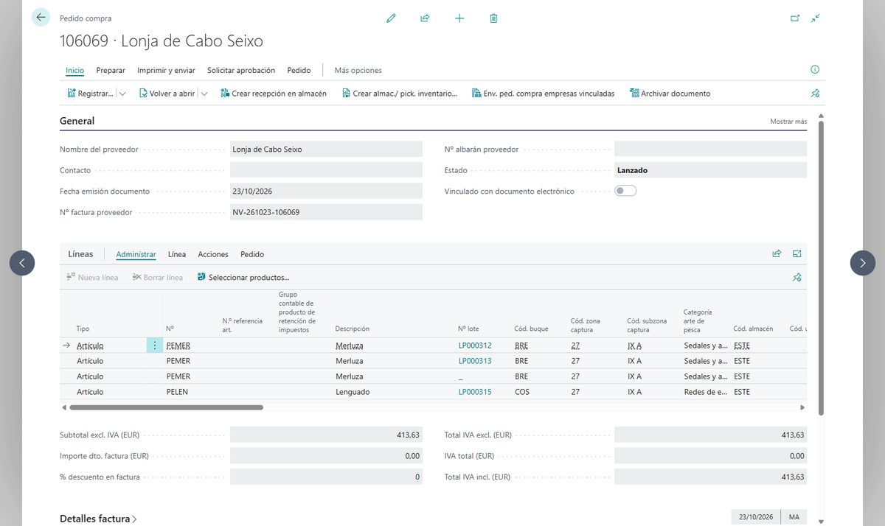Go to next record arrow
Image resolution: width=885 pixels, height=526 pixels.
[x=863, y=263]
